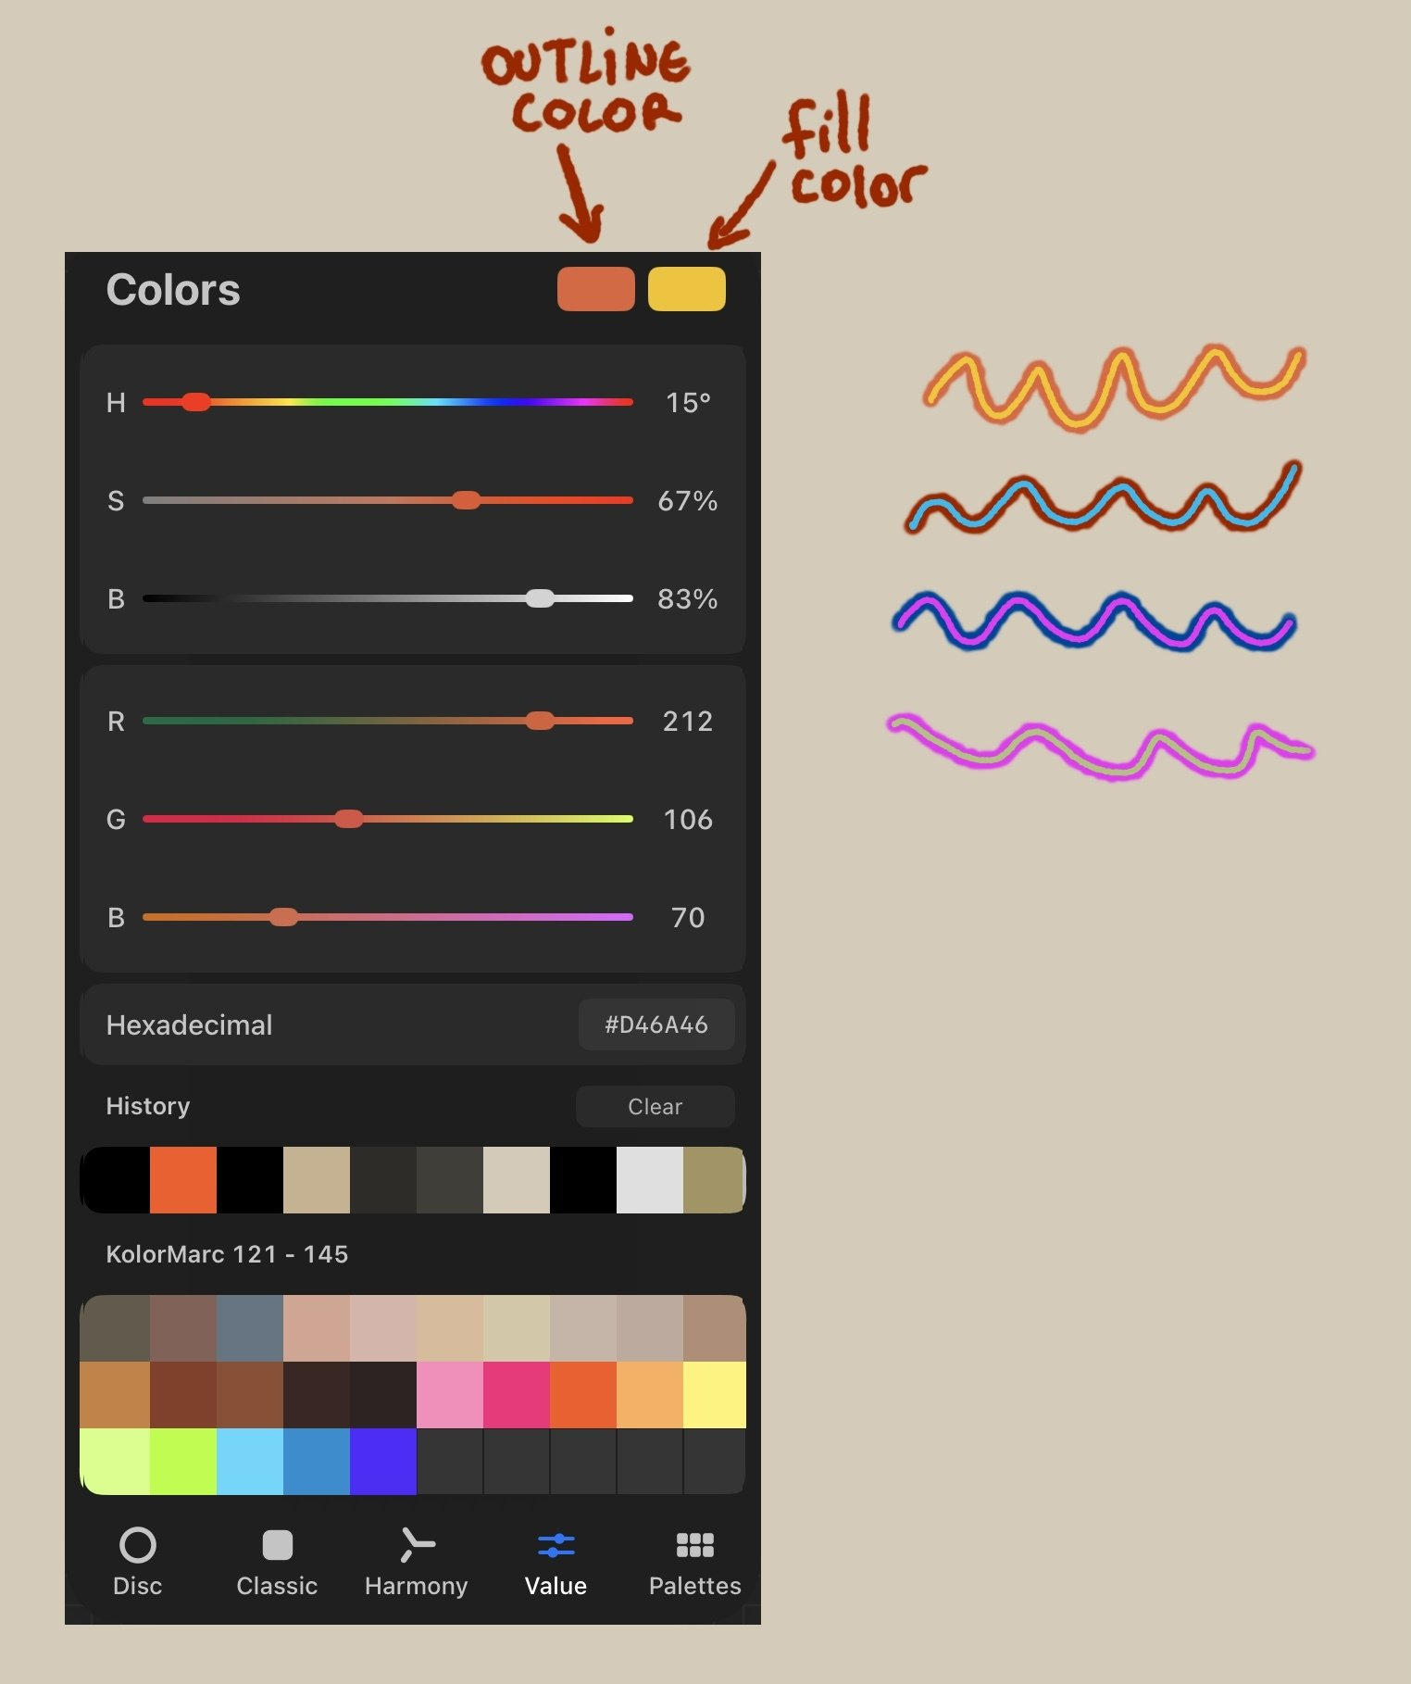Select the pale yellow palette swatch

click(715, 1395)
